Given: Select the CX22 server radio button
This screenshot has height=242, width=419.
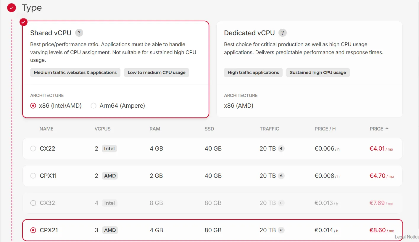Looking at the screenshot, I should [x=33, y=149].
